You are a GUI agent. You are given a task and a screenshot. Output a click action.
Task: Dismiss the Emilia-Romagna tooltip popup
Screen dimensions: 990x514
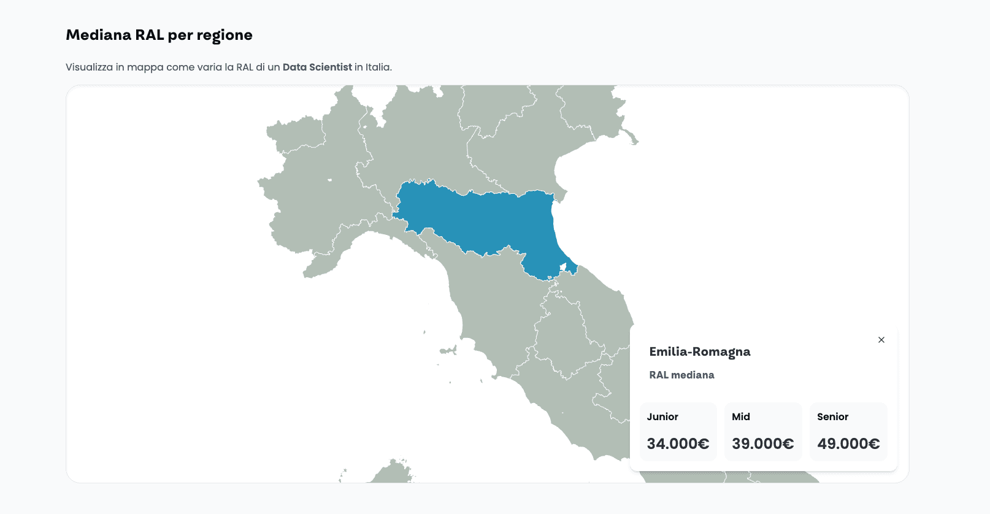click(881, 340)
